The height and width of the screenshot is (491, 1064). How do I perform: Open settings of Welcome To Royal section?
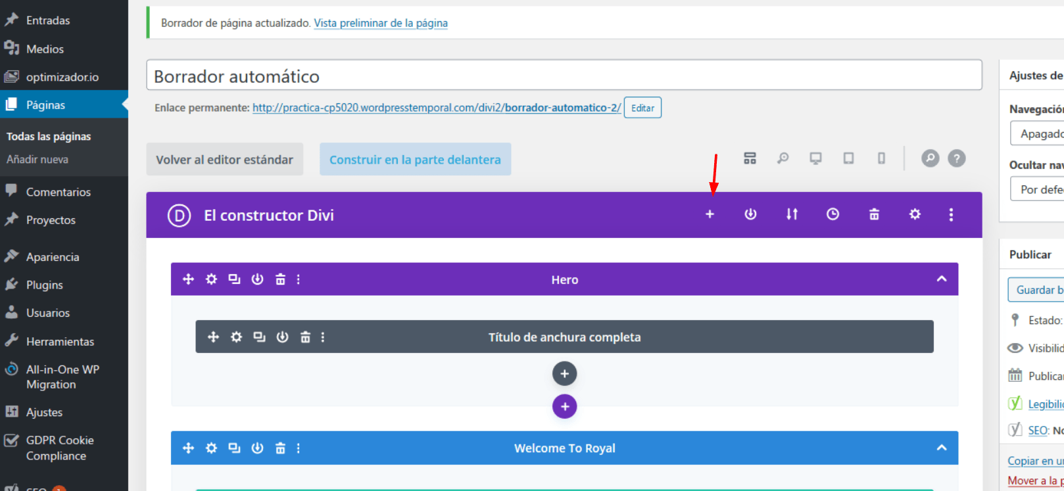pyautogui.click(x=211, y=448)
